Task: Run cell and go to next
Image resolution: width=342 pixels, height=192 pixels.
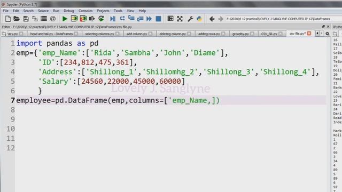Action: (x=83, y=19)
